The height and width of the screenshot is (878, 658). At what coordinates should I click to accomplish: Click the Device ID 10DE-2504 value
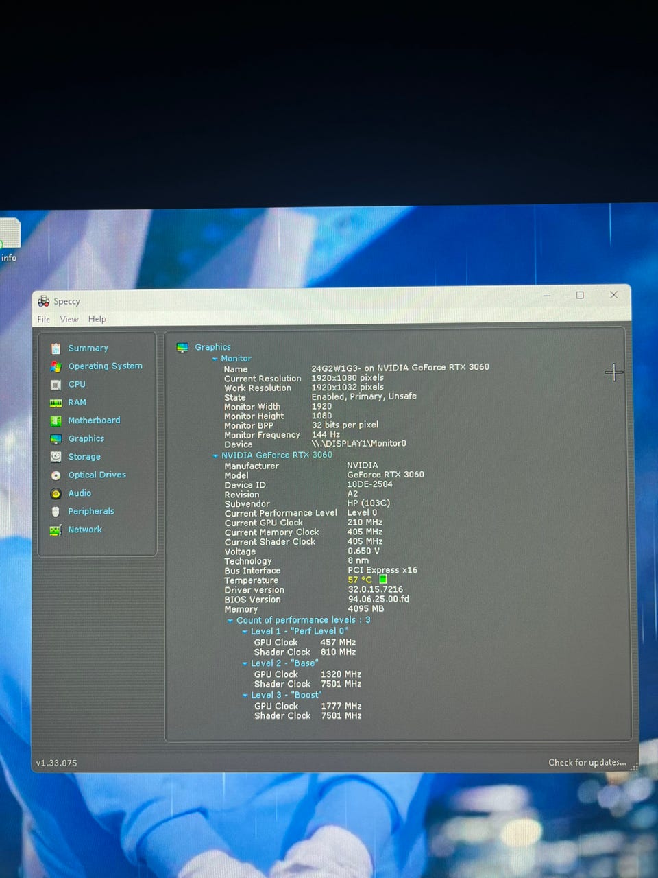point(370,484)
